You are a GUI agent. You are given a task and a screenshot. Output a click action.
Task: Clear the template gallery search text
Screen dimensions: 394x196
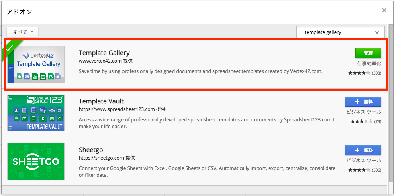377,32
